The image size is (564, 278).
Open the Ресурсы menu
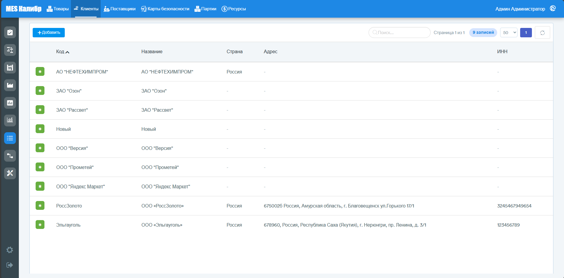pyautogui.click(x=234, y=9)
